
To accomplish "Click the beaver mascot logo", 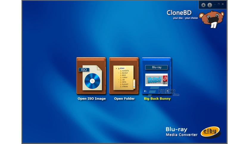I will 211,19.
